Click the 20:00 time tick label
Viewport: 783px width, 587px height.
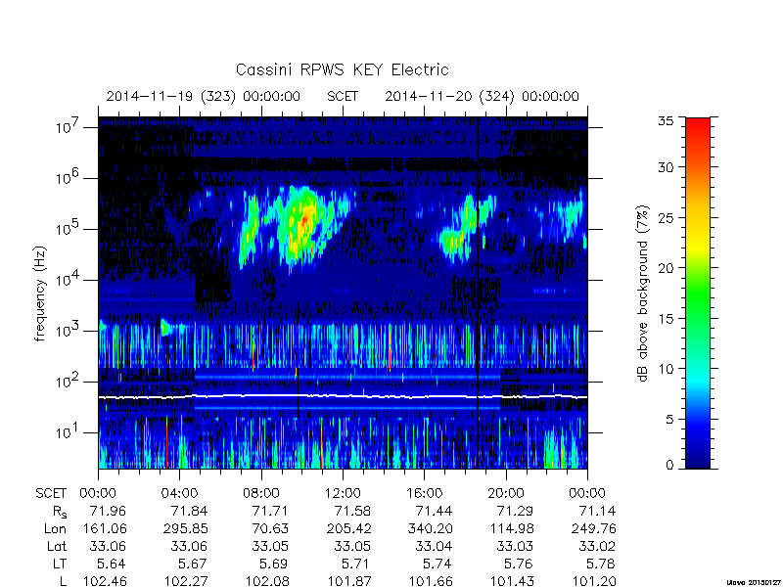505,493
